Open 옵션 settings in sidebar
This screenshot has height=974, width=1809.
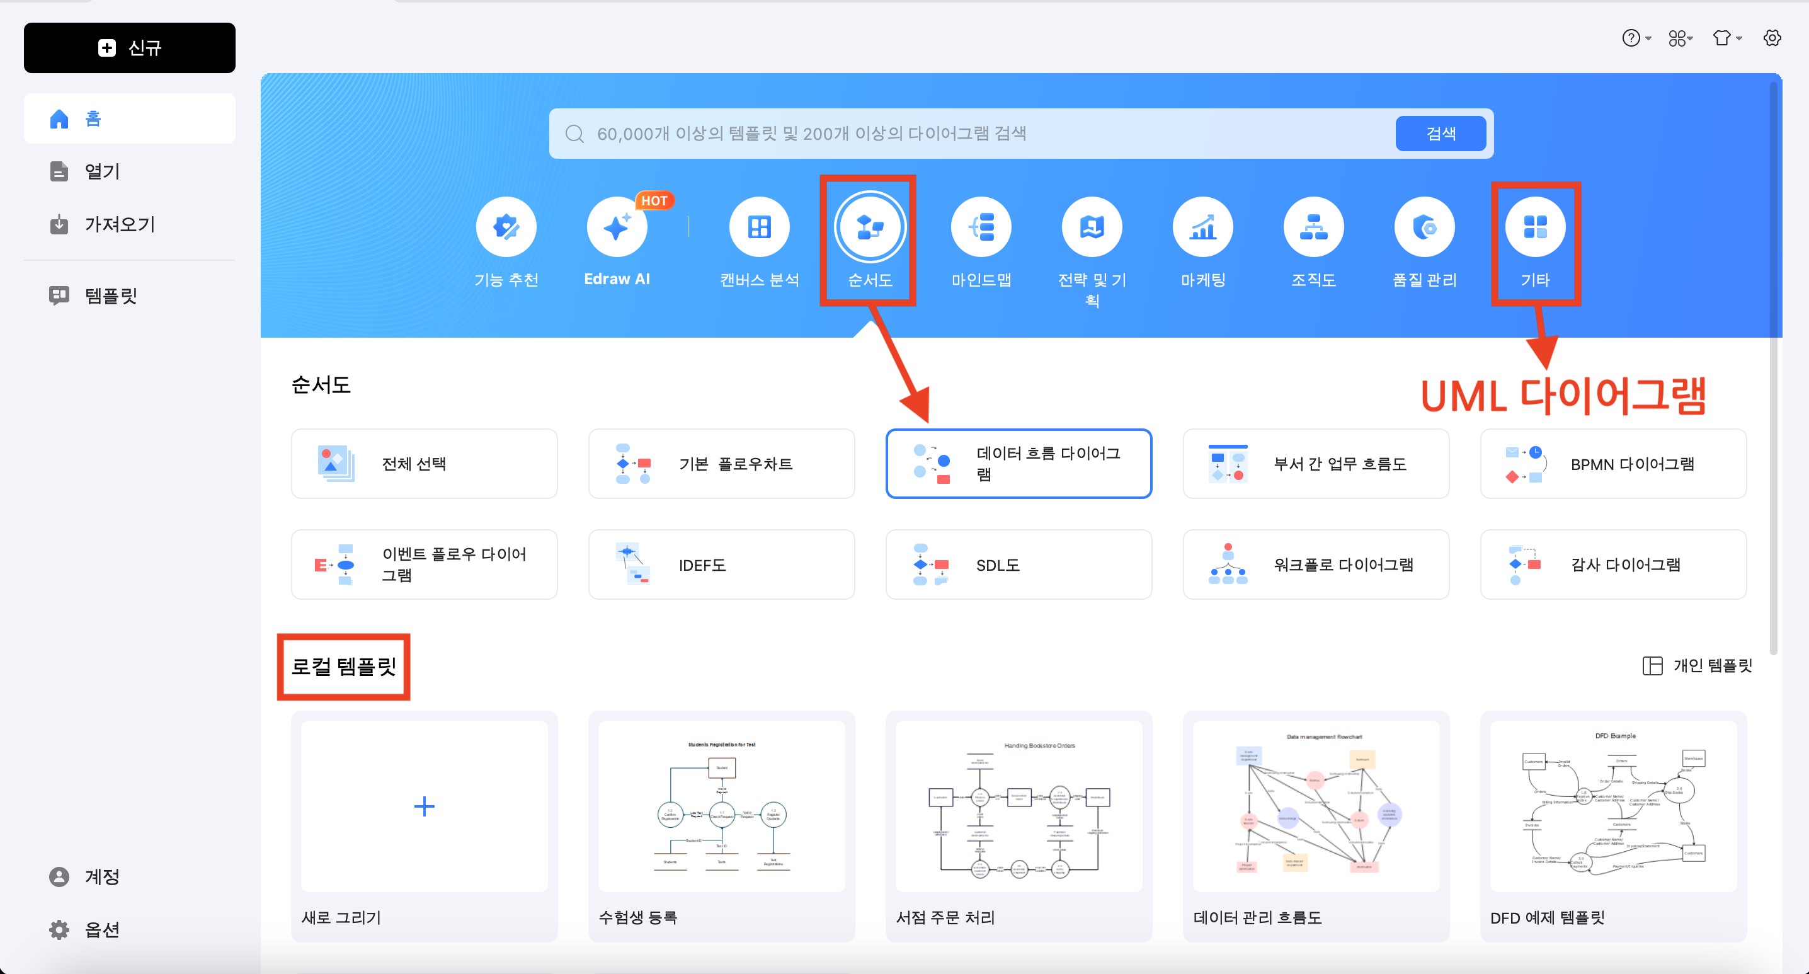tap(129, 930)
